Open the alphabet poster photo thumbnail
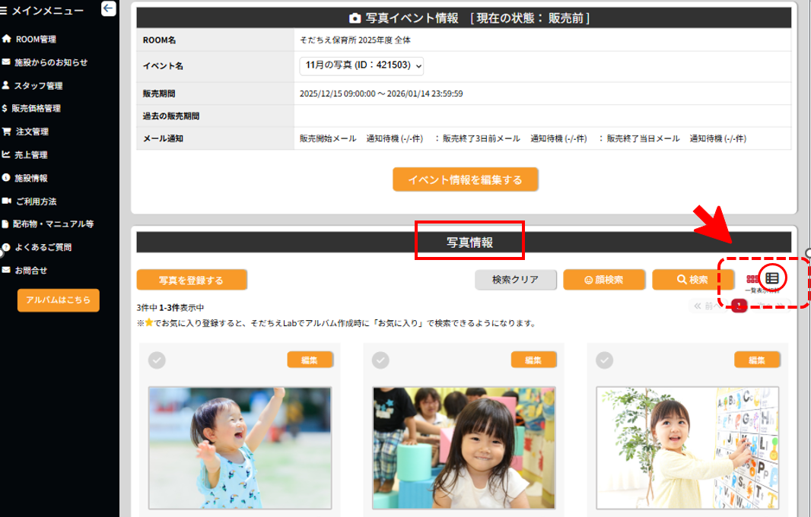 coord(687,448)
